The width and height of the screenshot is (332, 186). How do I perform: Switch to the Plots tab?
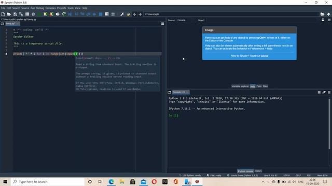point(259,86)
